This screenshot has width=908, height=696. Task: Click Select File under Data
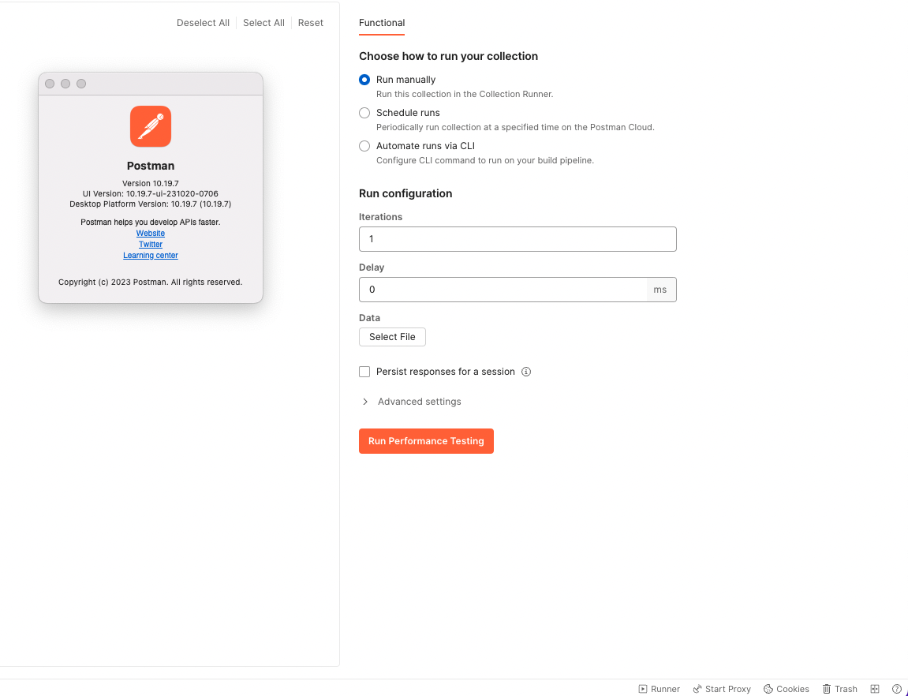point(392,337)
